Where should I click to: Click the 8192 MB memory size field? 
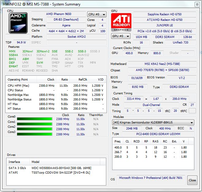coord(138,87)
